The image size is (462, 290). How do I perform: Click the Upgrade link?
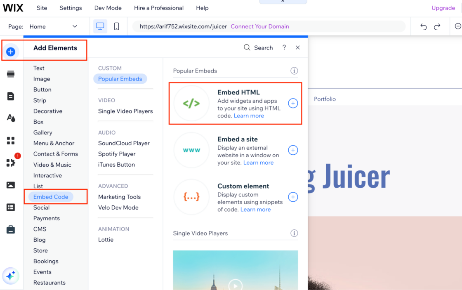(x=443, y=8)
